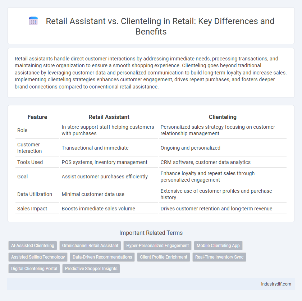Select the Customer Interaction row label
This screenshot has height=301, width=302.
29,148
